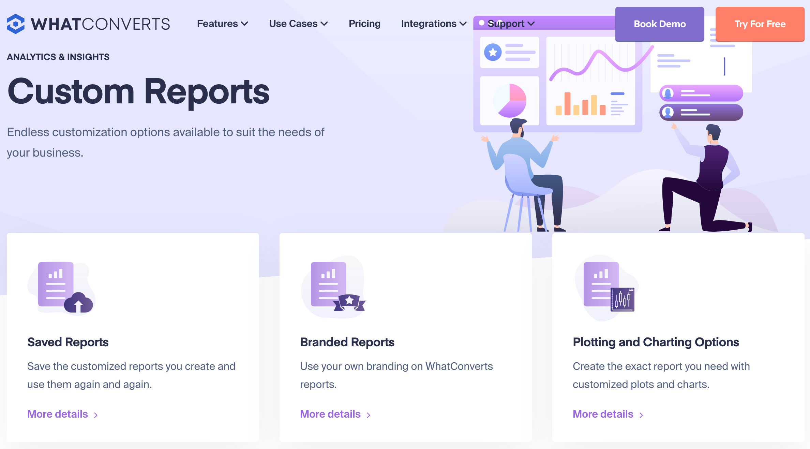Expand the Features dropdown menu

(x=222, y=23)
